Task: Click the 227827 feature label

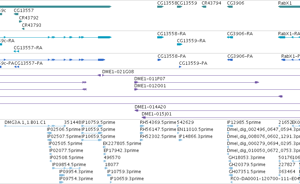Action: (x=287, y=165)
